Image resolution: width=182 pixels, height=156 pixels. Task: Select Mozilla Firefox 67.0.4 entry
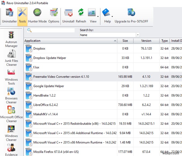coord(57,152)
